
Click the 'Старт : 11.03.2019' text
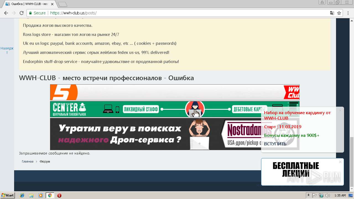click(283, 127)
